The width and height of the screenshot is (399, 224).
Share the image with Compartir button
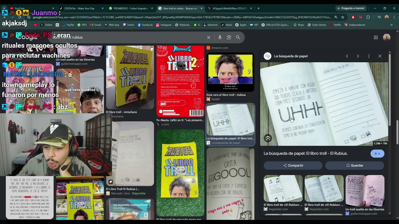coord(293,166)
